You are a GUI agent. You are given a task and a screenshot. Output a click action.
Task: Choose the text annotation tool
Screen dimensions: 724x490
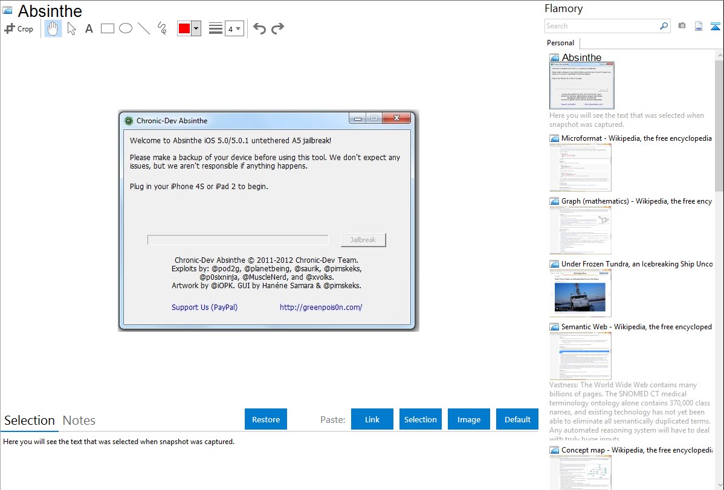point(89,28)
